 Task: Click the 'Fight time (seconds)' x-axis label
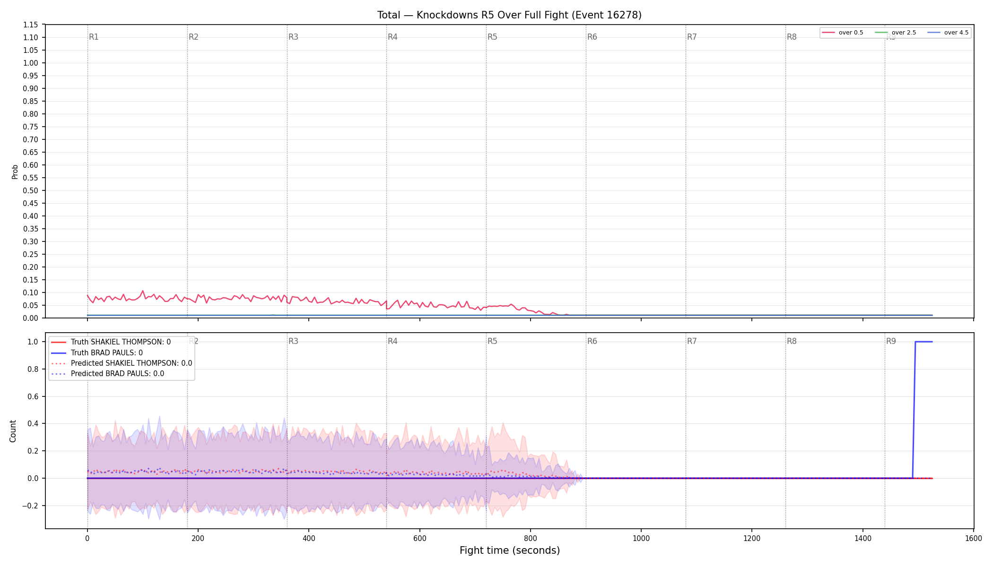coord(510,550)
